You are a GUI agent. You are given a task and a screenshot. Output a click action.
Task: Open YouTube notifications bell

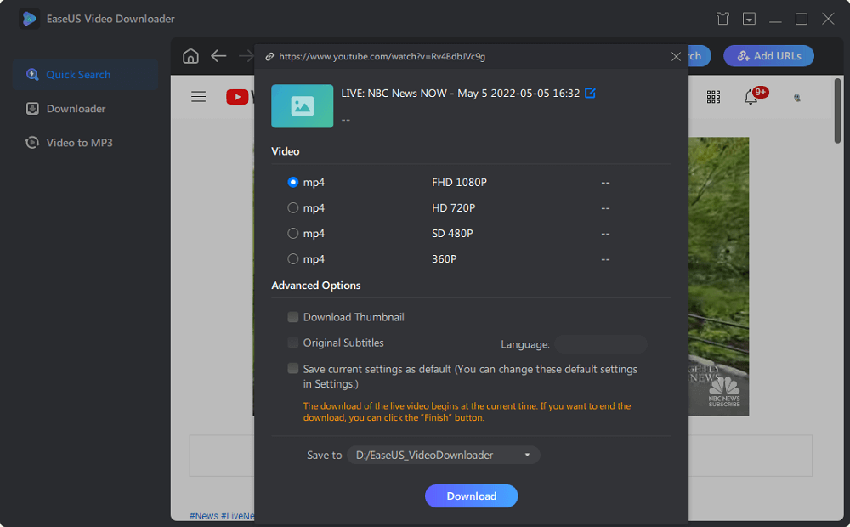(x=751, y=97)
